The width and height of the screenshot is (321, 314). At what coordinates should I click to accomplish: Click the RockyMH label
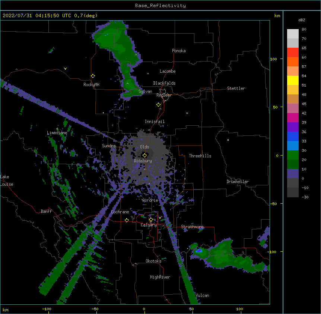coord(91,85)
